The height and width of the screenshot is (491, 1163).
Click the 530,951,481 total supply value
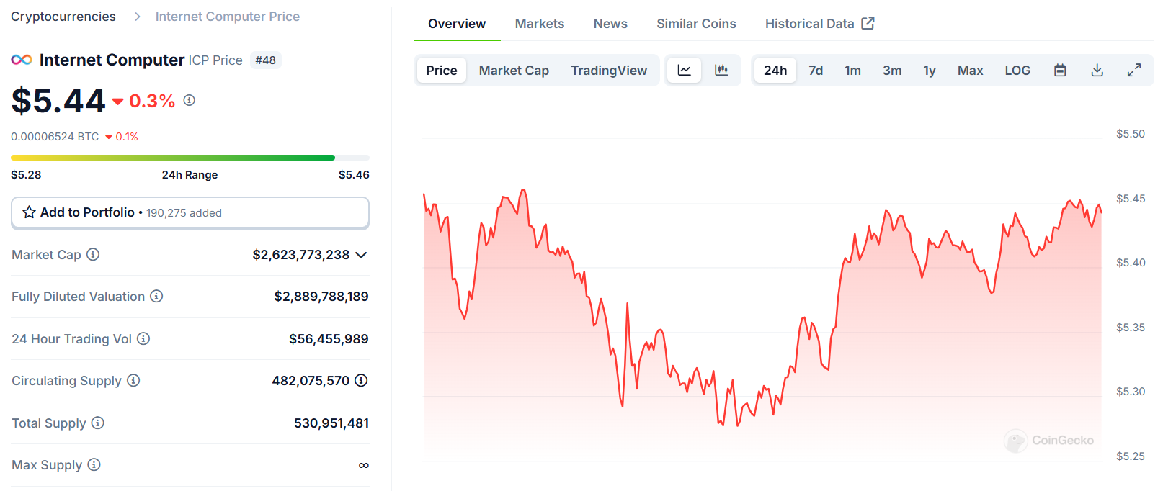(x=331, y=423)
